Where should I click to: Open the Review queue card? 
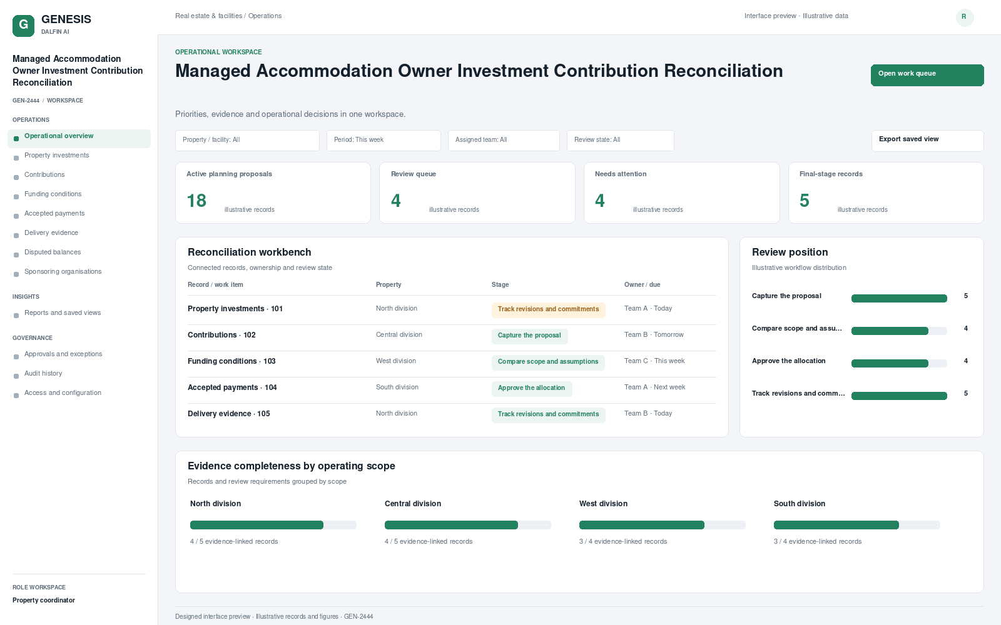tap(477, 192)
